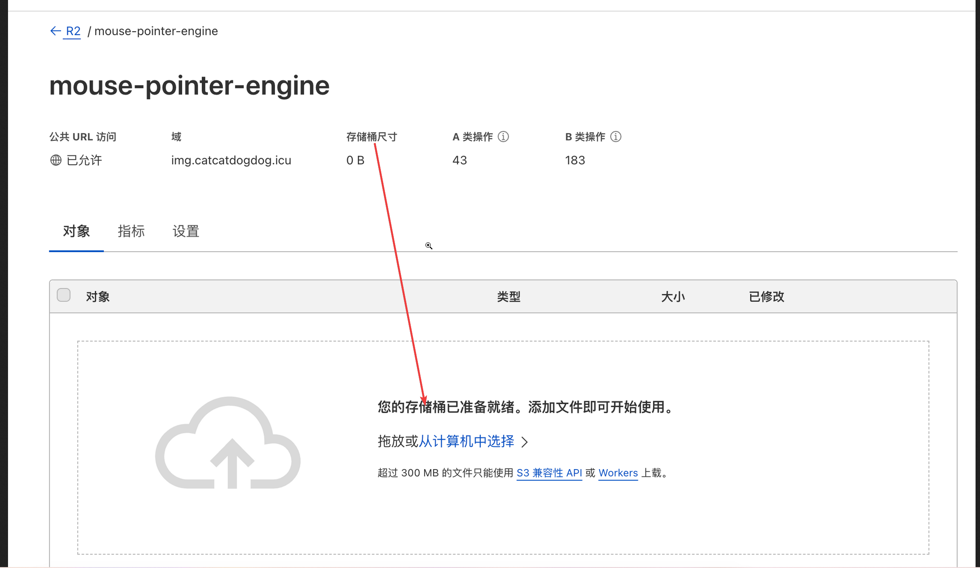Click the 类型 column header
This screenshot has width=980, height=568.
point(508,297)
